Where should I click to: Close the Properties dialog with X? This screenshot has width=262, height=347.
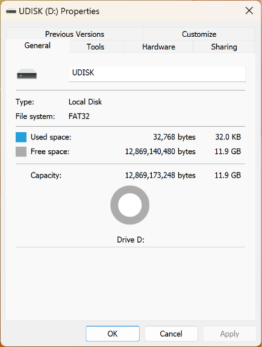click(x=249, y=11)
